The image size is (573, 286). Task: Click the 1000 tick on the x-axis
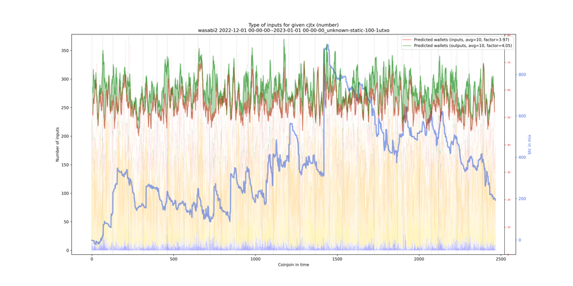pos(255,259)
